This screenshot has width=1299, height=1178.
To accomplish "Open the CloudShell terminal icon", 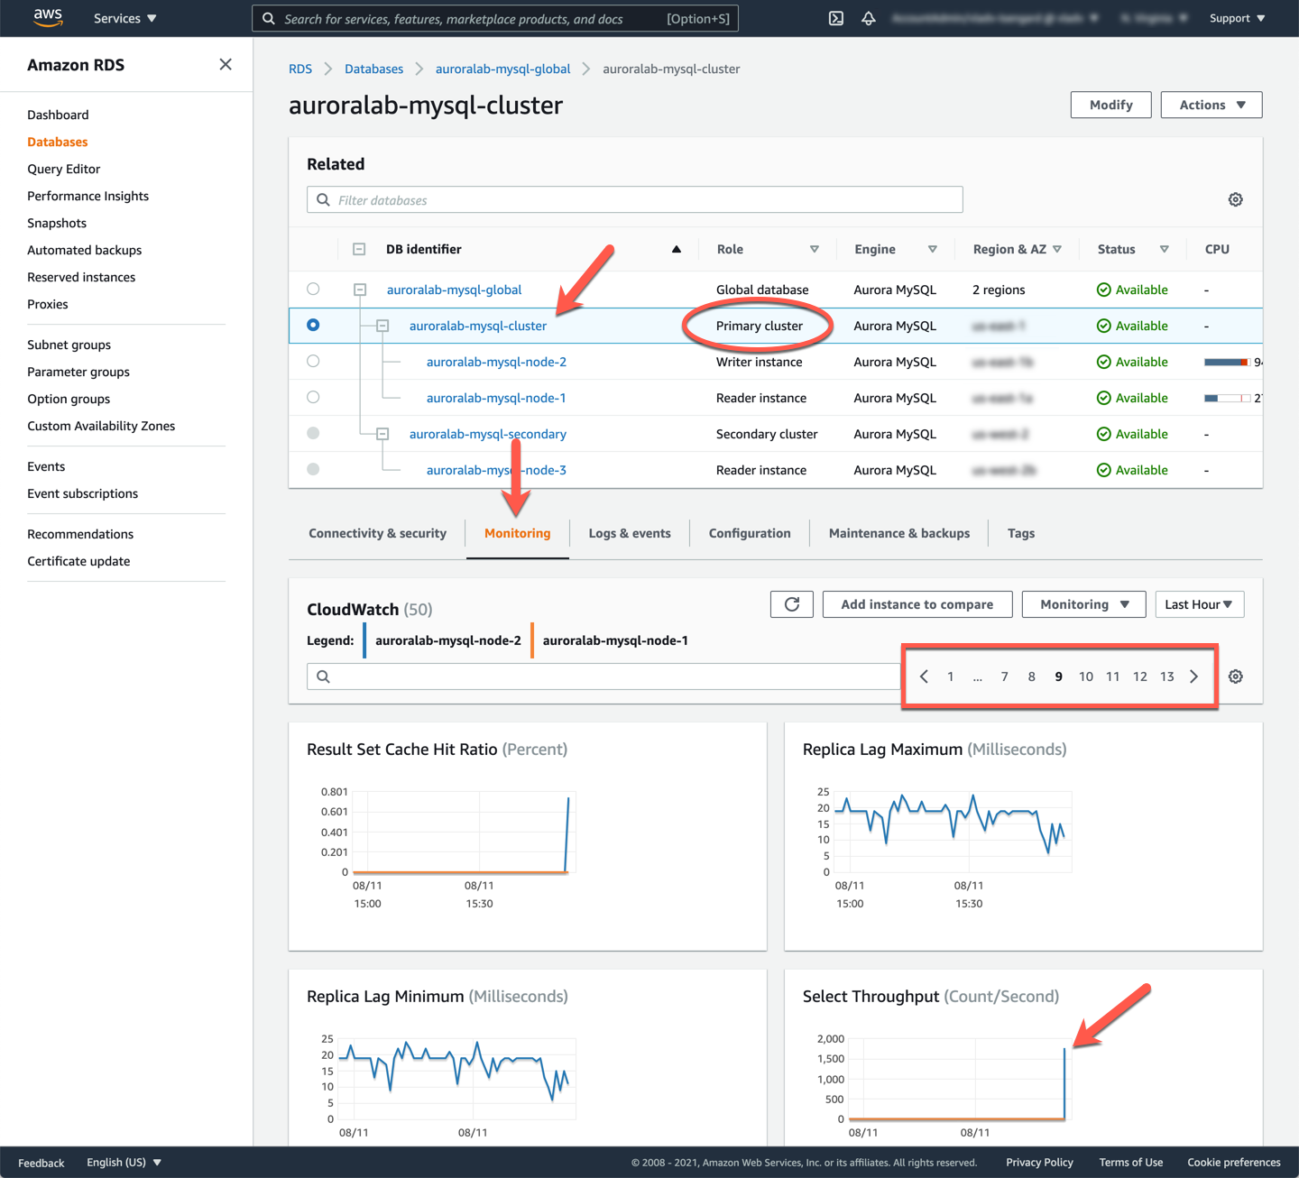I will [834, 17].
